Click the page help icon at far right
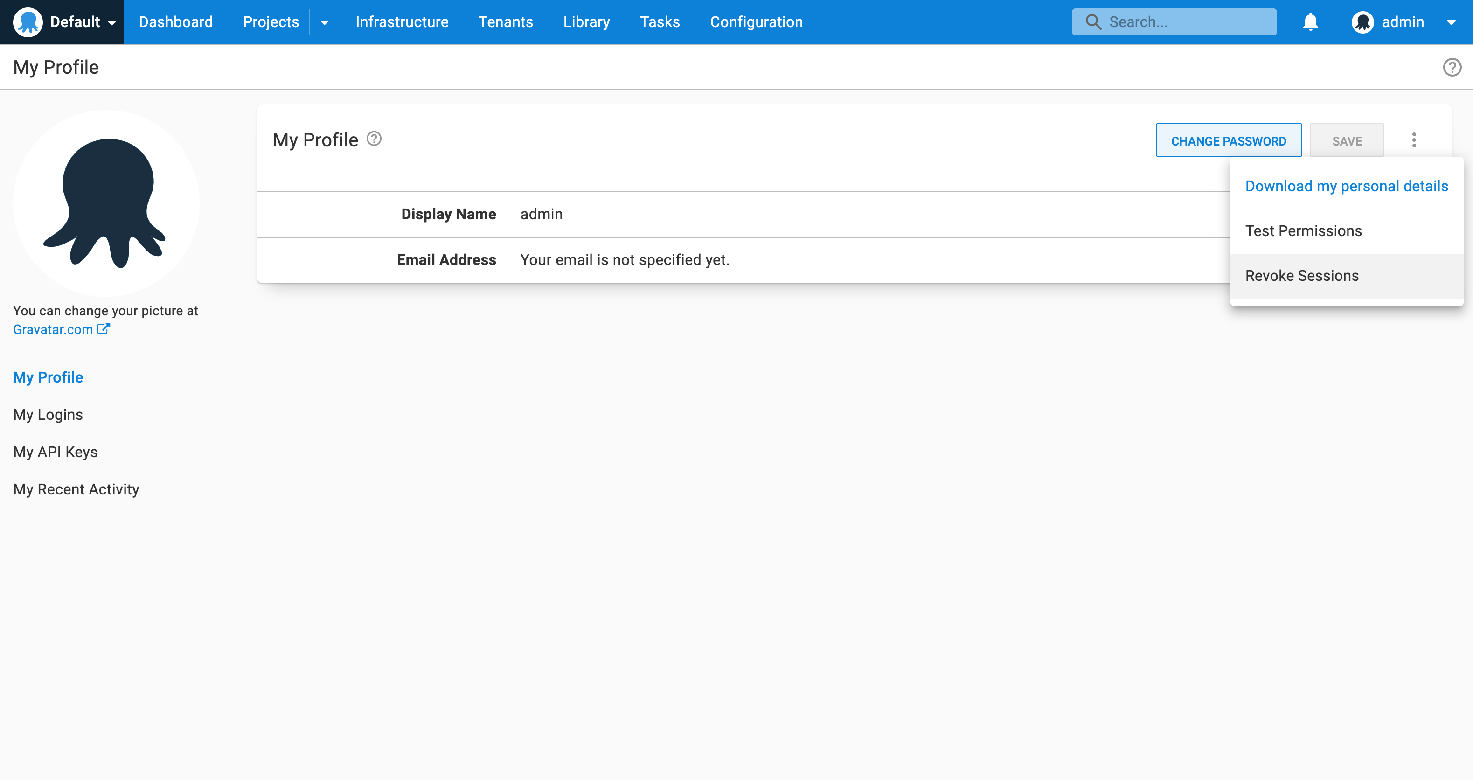Viewport: 1473px width, 780px height. 1452,68
